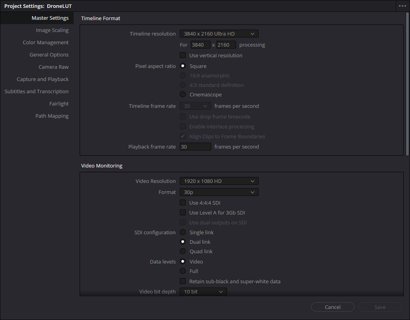Screen dimensions: 410x320
Task: Open the Video bit depth dropdown
Action: 203,292
